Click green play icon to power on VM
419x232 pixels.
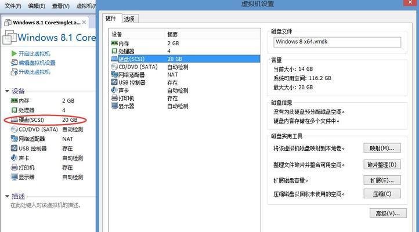point(14,54)
